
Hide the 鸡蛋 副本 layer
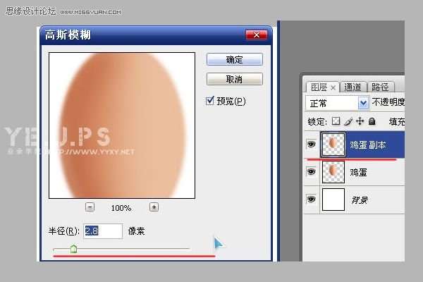click(311, 145)
